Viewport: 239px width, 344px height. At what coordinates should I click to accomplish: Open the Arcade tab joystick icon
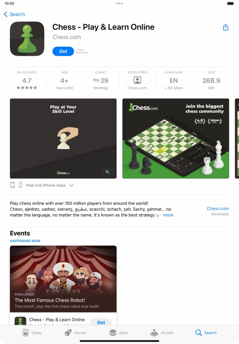tap(154, 333)
